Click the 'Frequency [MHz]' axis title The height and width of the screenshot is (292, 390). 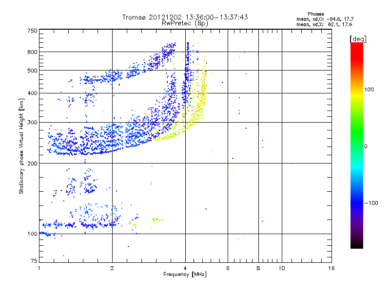(185, 274)
